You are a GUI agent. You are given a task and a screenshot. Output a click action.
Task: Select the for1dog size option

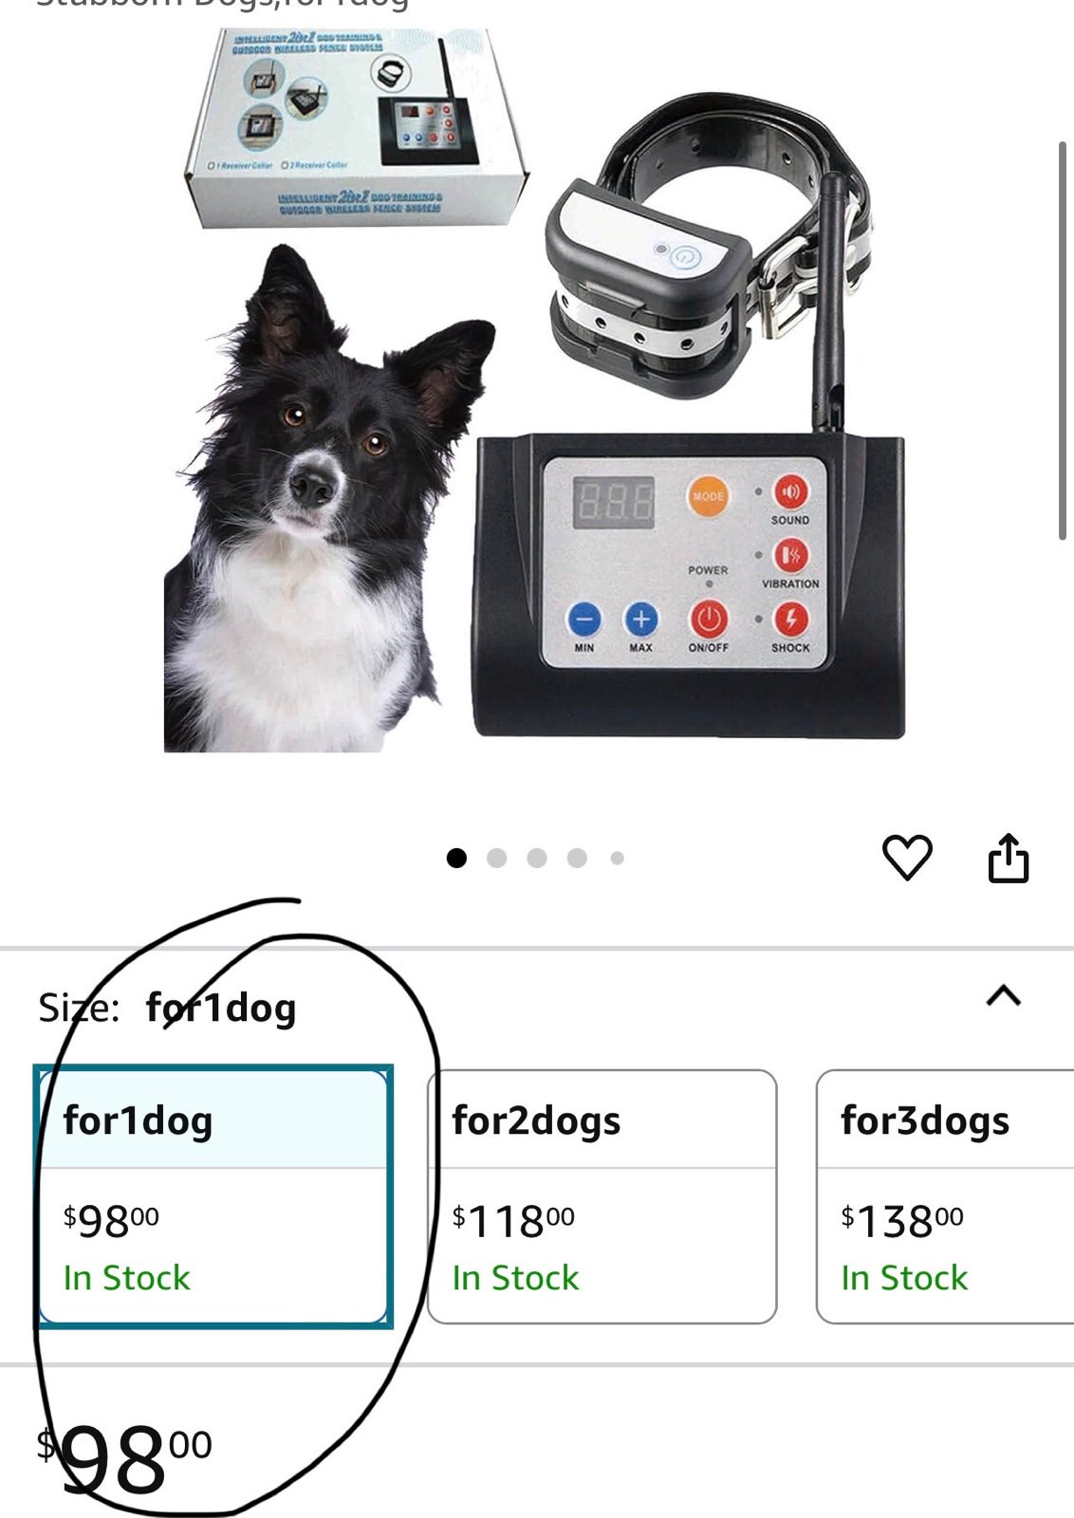click(213, 1196)
